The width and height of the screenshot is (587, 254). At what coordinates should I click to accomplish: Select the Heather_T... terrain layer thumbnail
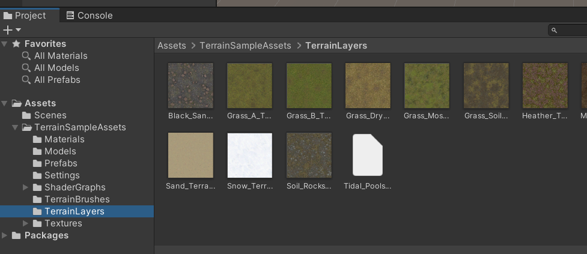pos(545,85)
